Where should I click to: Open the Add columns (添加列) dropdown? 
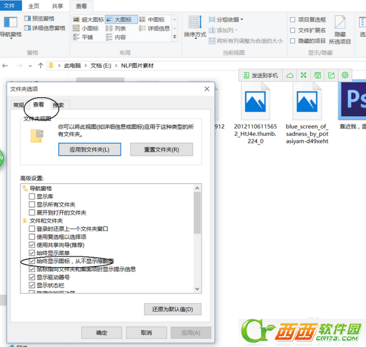223,30
